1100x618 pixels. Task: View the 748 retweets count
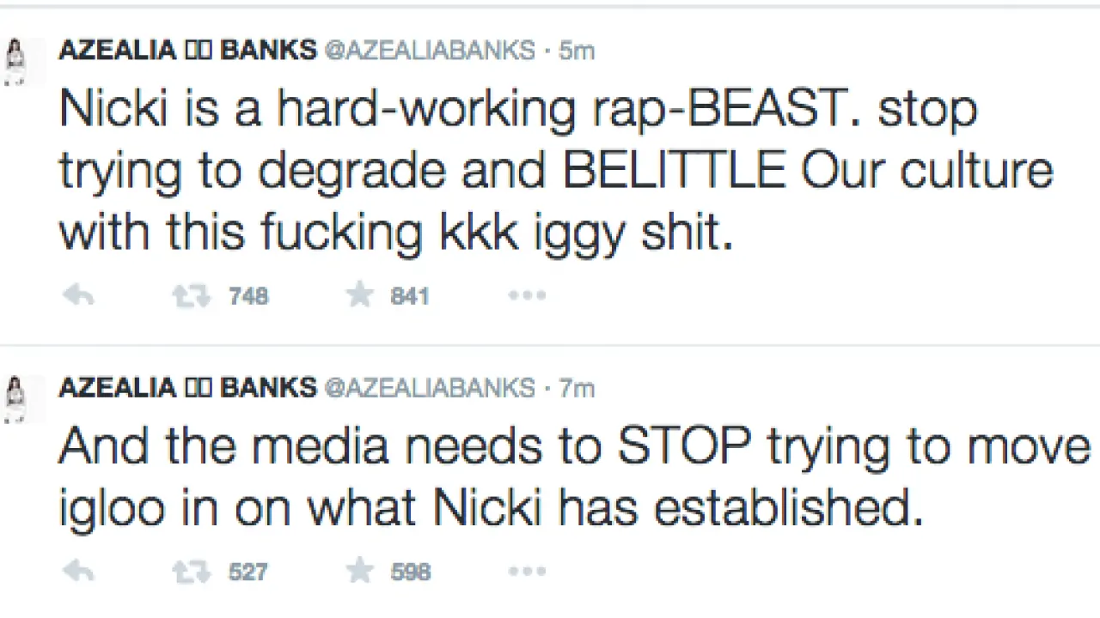tap(248, 296)
